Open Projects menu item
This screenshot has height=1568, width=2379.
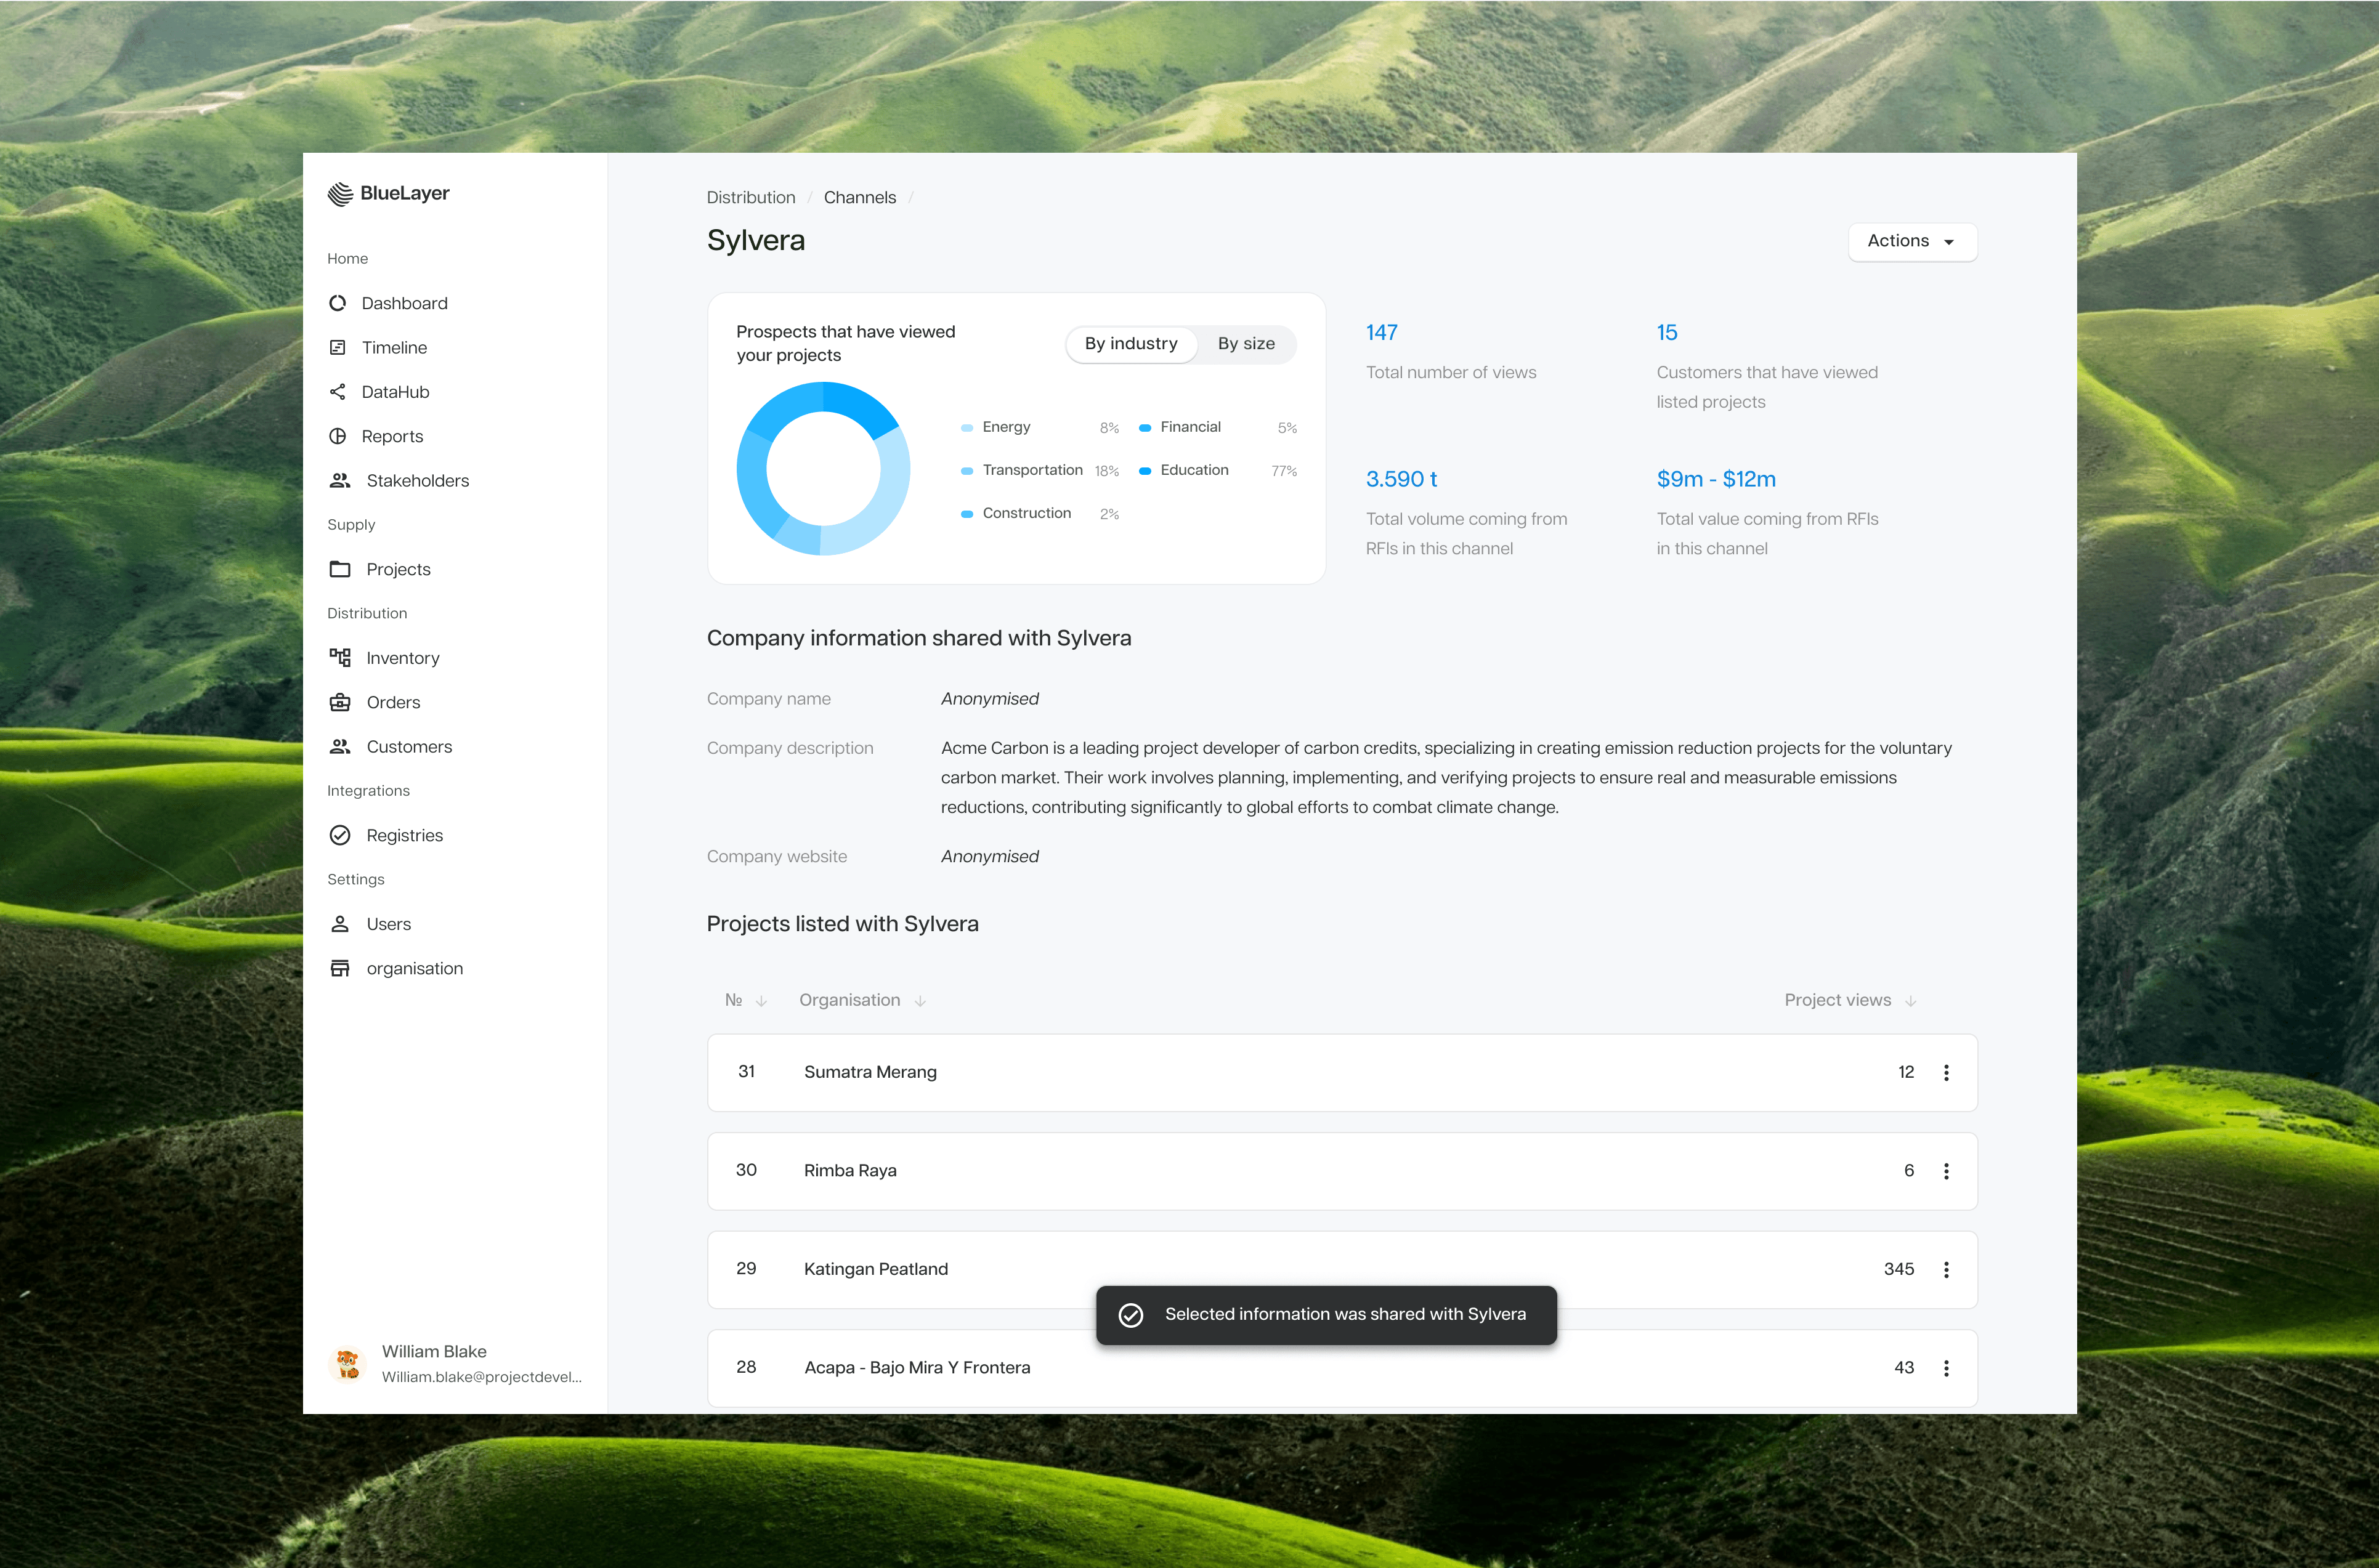click(x=398, y=569)
